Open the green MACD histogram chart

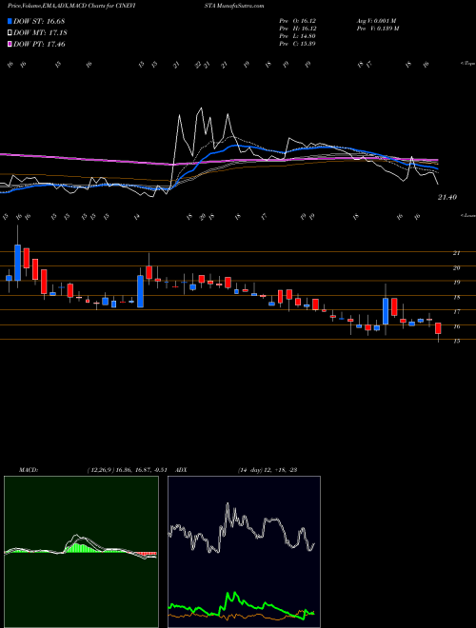coord(81,552)
